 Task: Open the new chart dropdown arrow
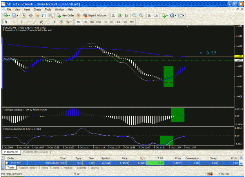pos(9,16)
